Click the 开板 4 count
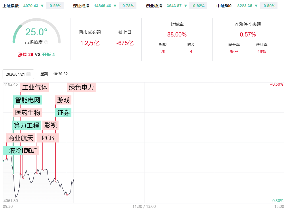The width and height of the screenshot is (289, 213). point(48,55)
